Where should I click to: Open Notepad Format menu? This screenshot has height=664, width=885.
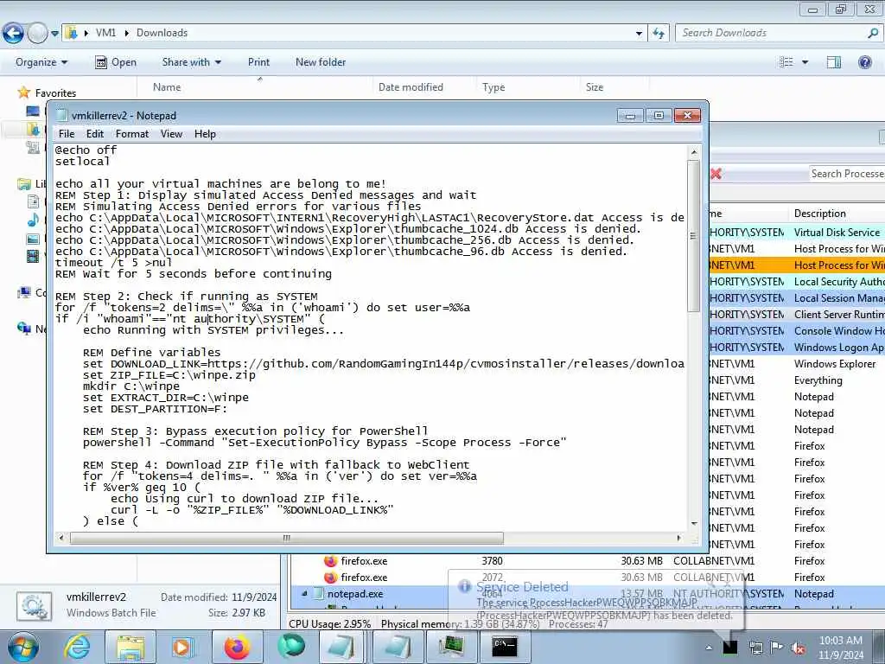click(x=132, y=134)
